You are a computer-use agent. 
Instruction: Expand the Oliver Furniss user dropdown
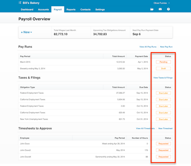(162, 3)
